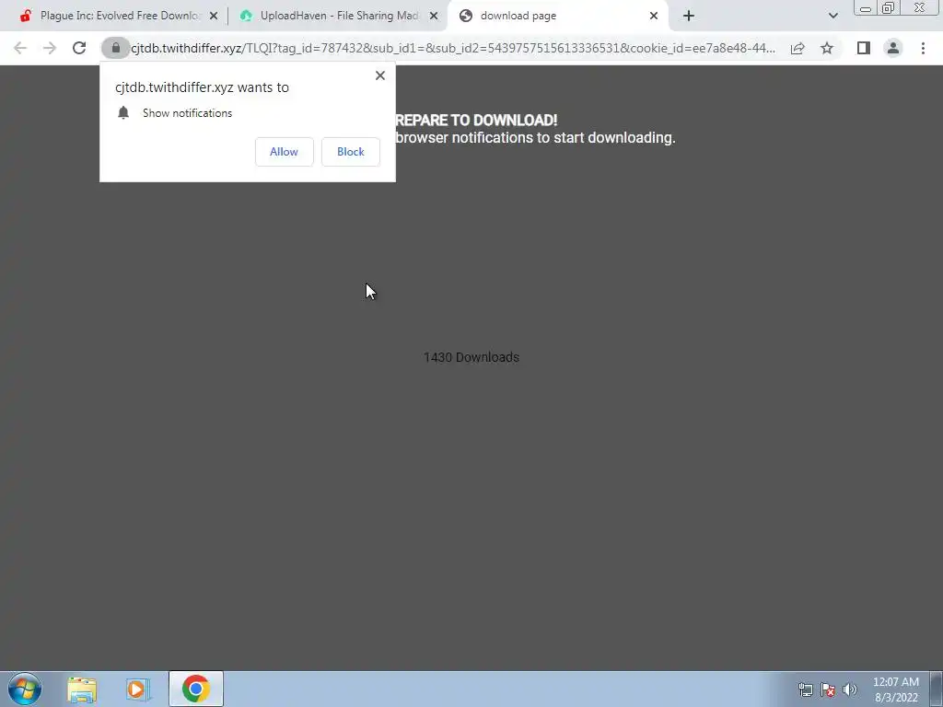Switch to the UploadHaven File Sharing tab
943x707 pixels.
338,16
